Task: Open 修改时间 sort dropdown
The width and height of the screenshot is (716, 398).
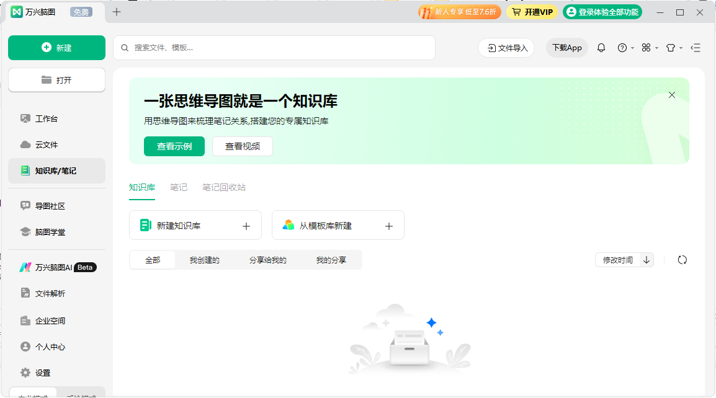Action: pos(618,260)
